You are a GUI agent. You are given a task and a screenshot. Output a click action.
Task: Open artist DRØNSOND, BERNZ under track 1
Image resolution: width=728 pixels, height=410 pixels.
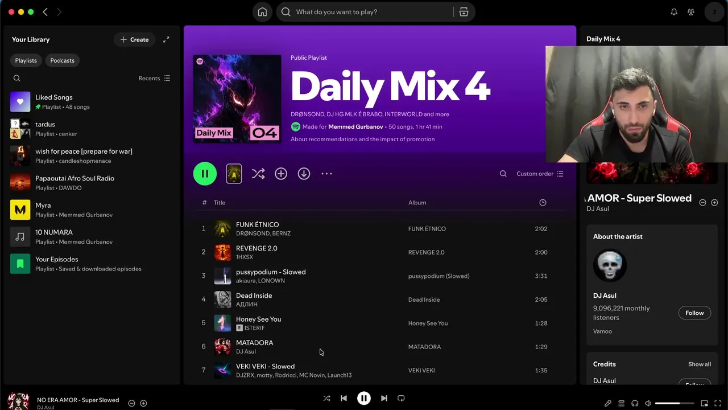tap(263, 233)
